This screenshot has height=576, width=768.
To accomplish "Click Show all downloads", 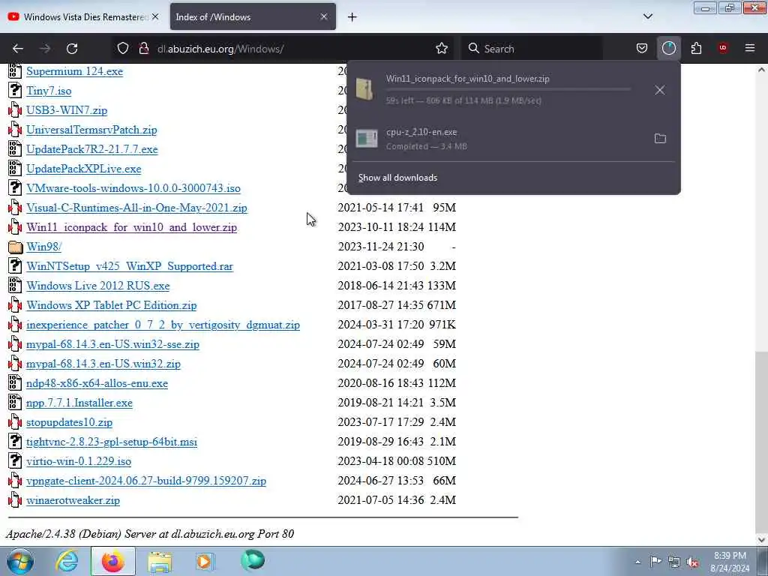I will pos(397,178).
